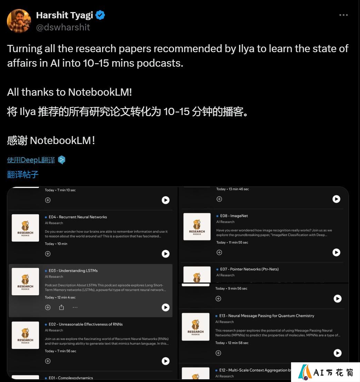Open the tweet's three-dot more options menu
The height and width of the screenshot is (382, 360).
coord(343,15)
